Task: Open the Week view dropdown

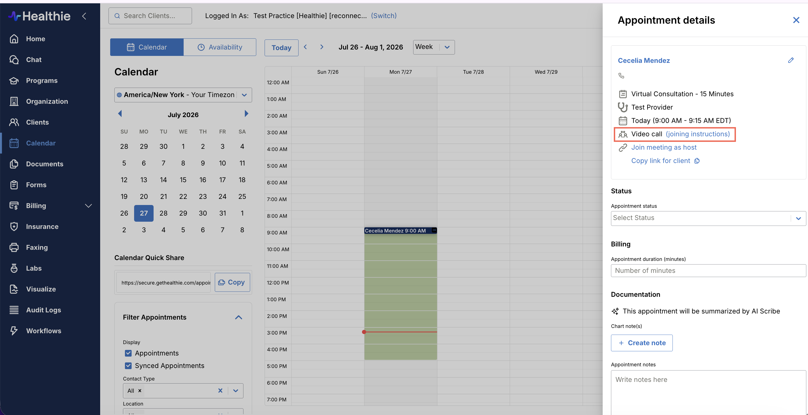Action: coord(434,47)
